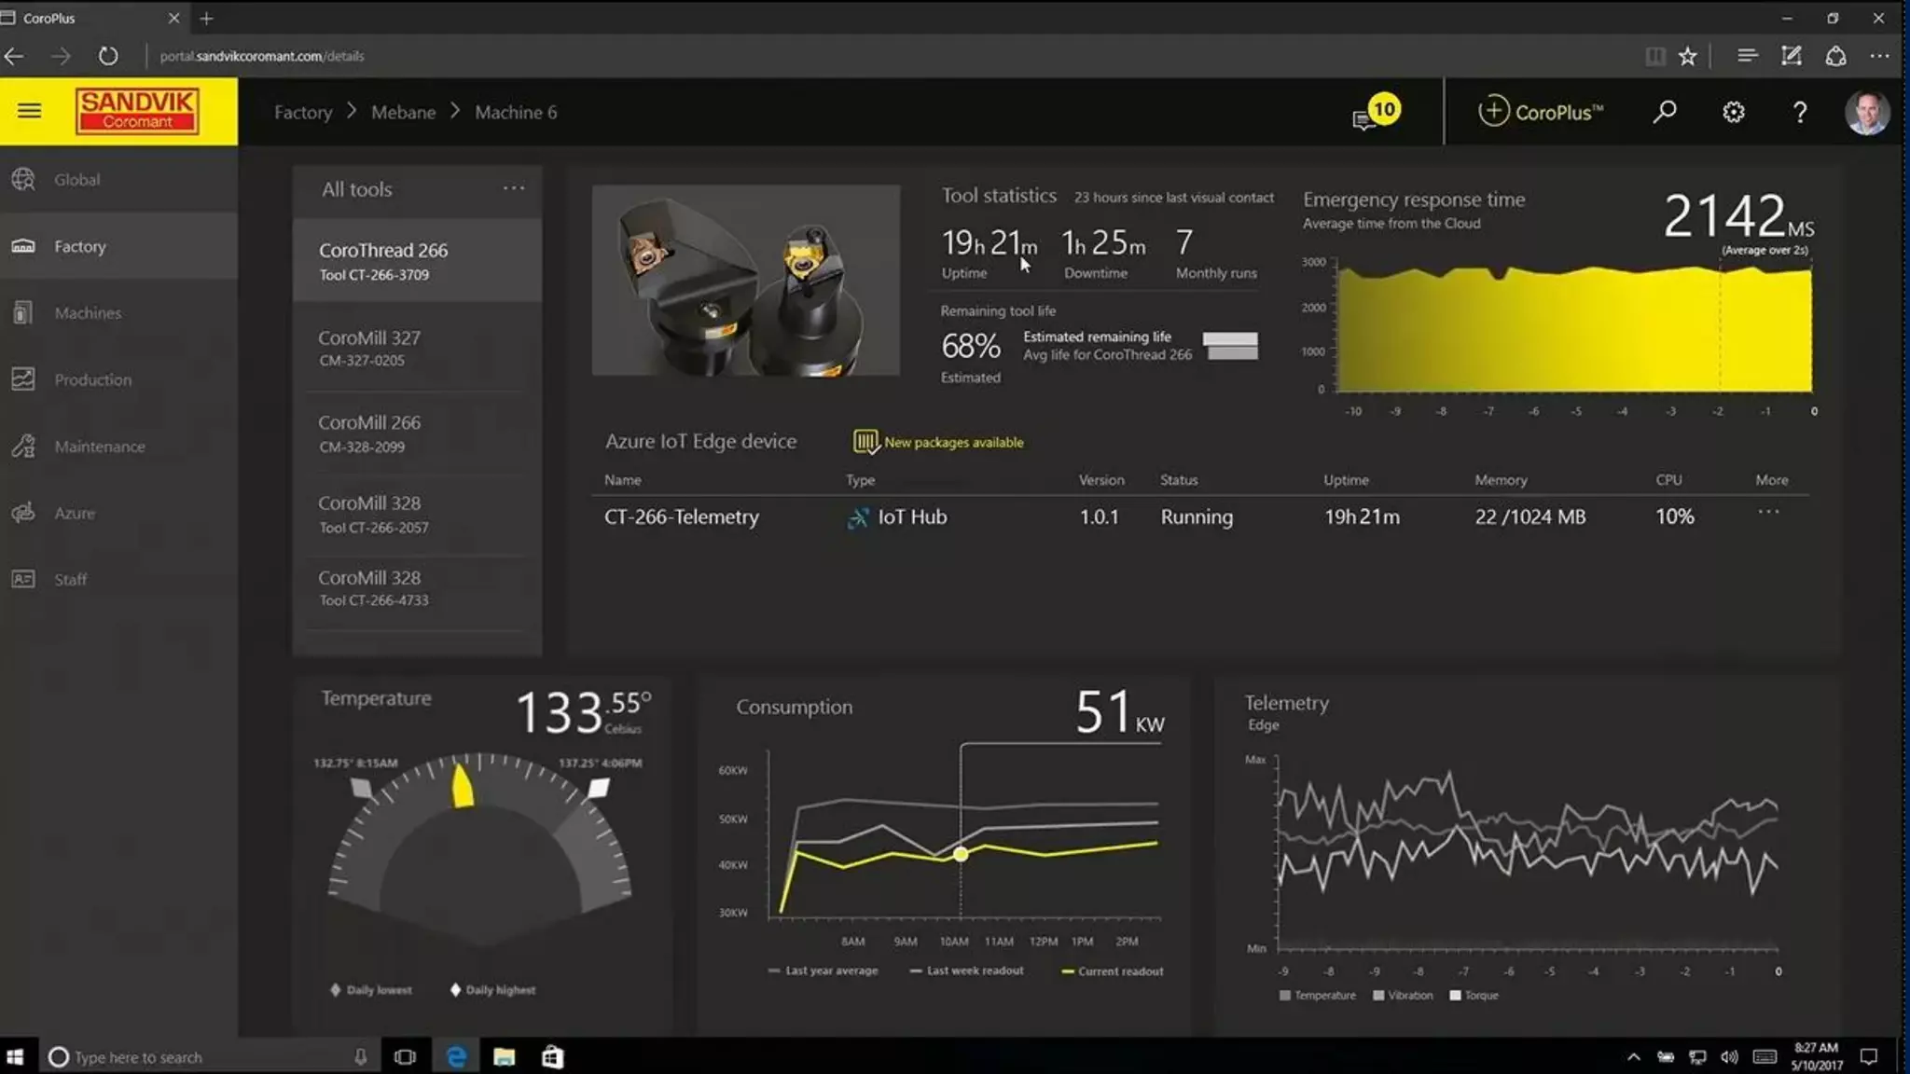Click the help question mark icon
The width and height of the screenshot is (1910, 1074).
coord(1800,112)
